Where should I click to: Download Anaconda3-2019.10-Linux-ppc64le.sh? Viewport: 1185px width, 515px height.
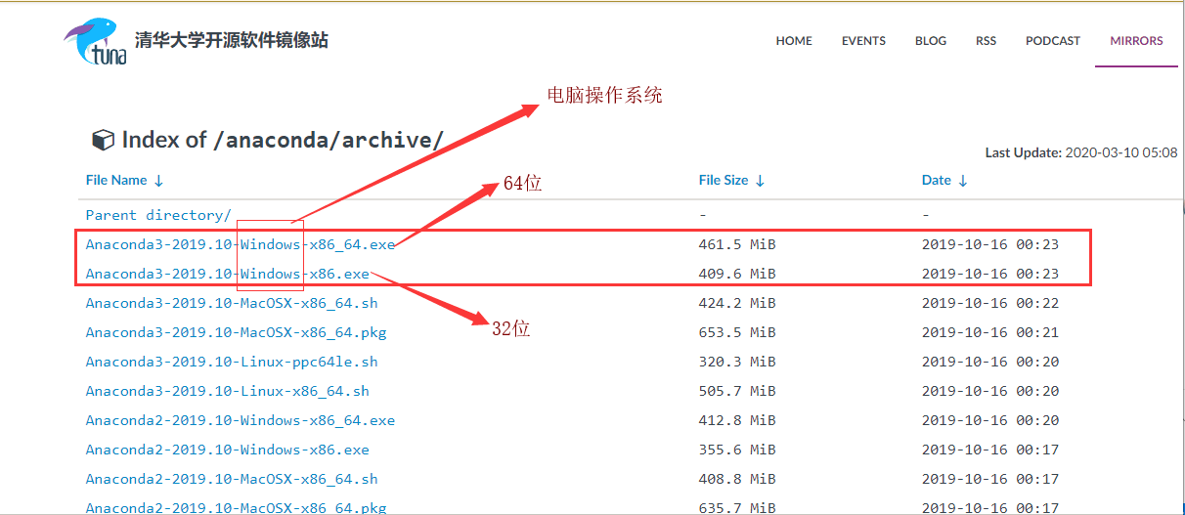(232, 362)
